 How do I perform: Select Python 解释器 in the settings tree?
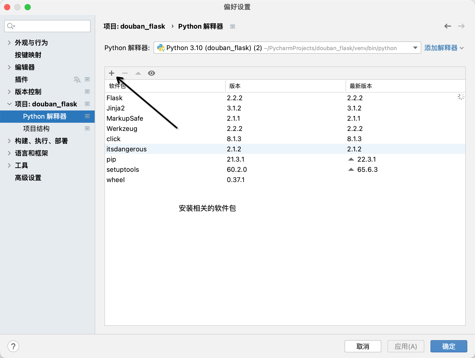(x=47, y=116)
